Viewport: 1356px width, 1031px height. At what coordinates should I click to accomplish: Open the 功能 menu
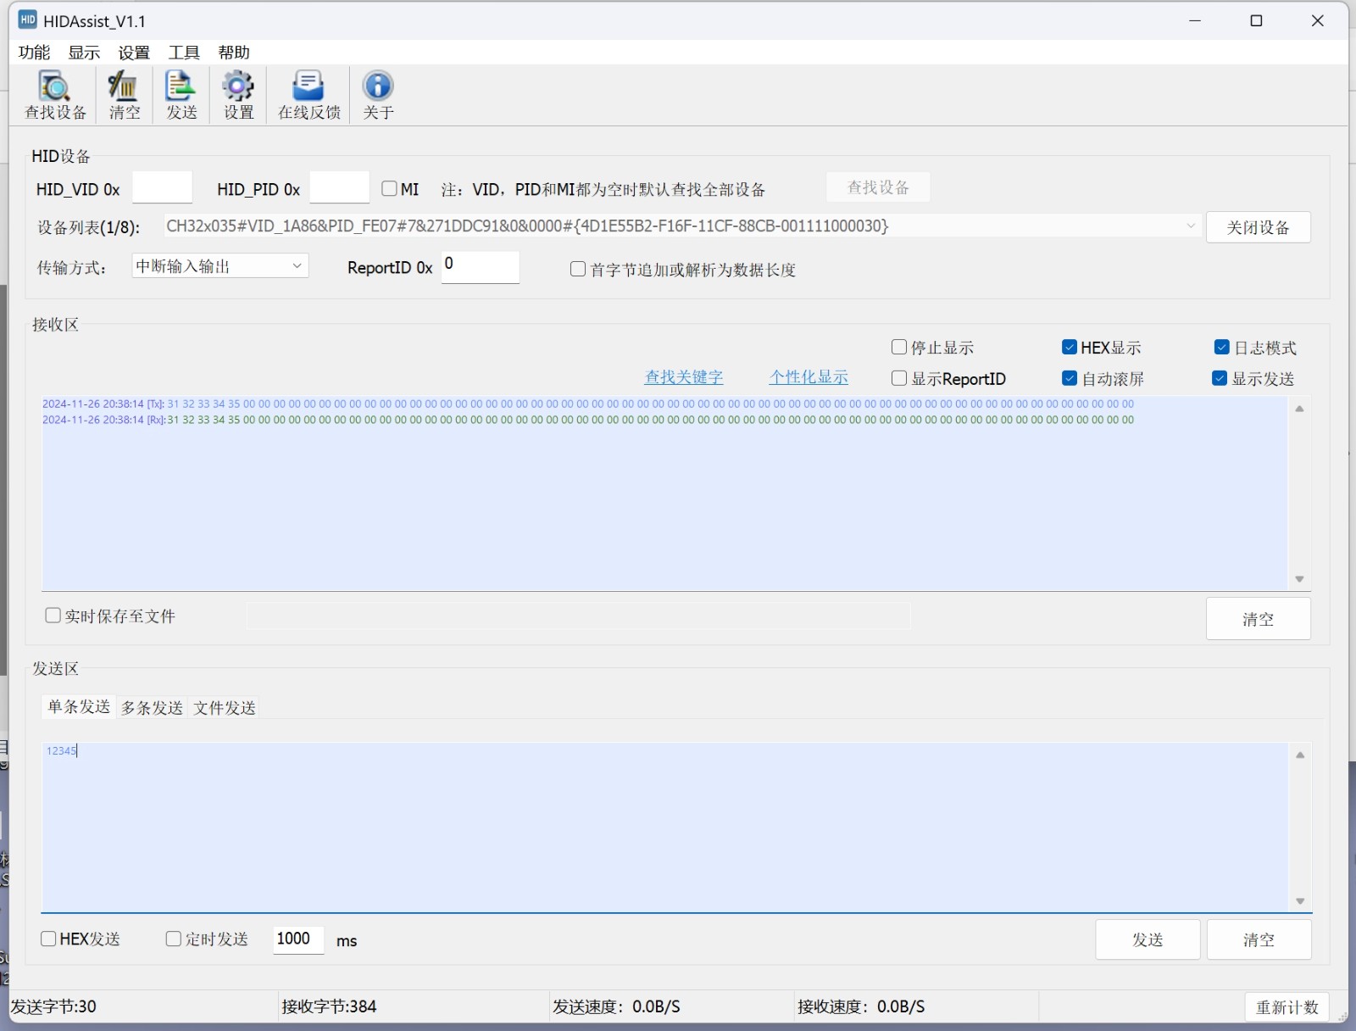(35, 53)
